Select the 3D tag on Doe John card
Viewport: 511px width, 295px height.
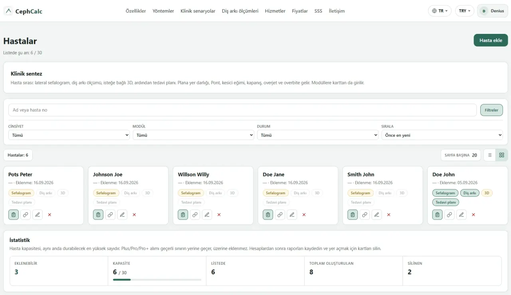click(x=487, y=193)
